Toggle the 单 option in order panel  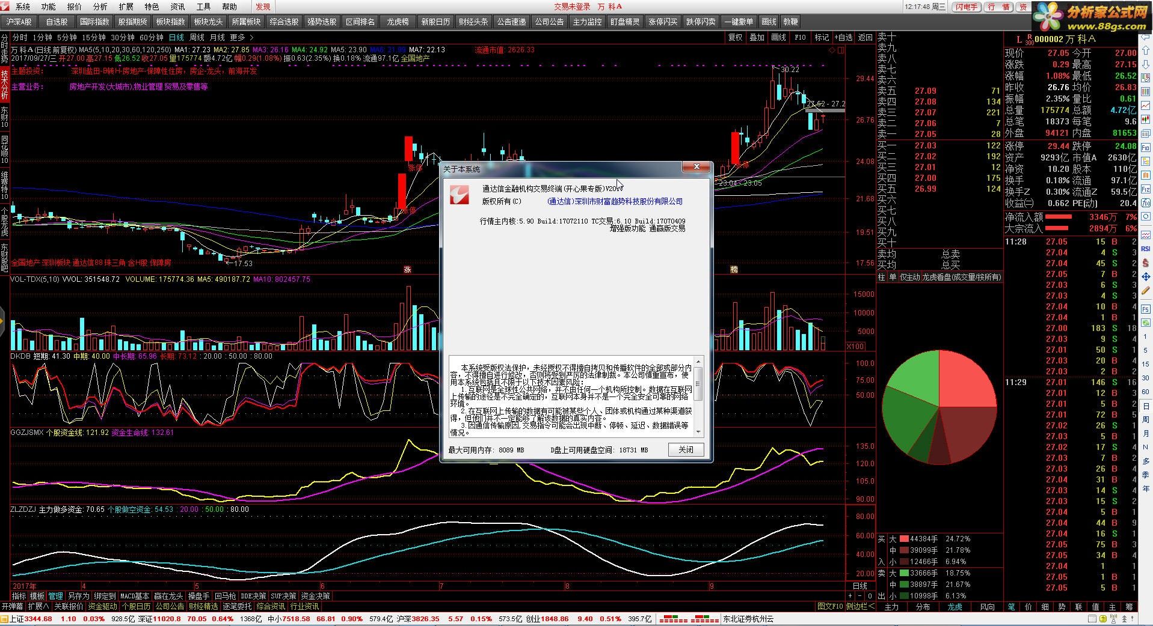coord(893,277)
